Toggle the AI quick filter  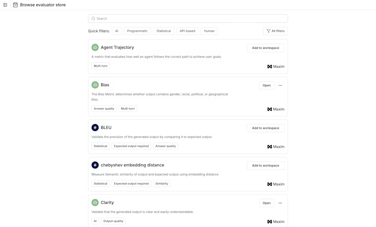point(117,31)
